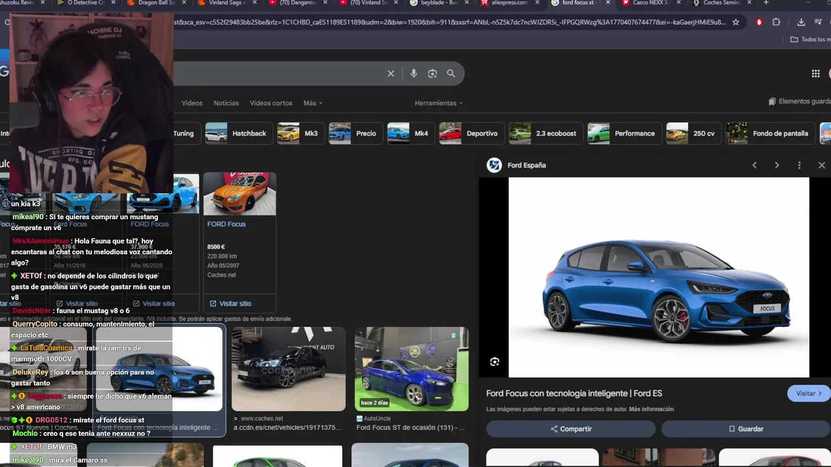Screen dimensions: 831x467
Task: Show previous image in preview panel
Action: [x=754, y=165]
